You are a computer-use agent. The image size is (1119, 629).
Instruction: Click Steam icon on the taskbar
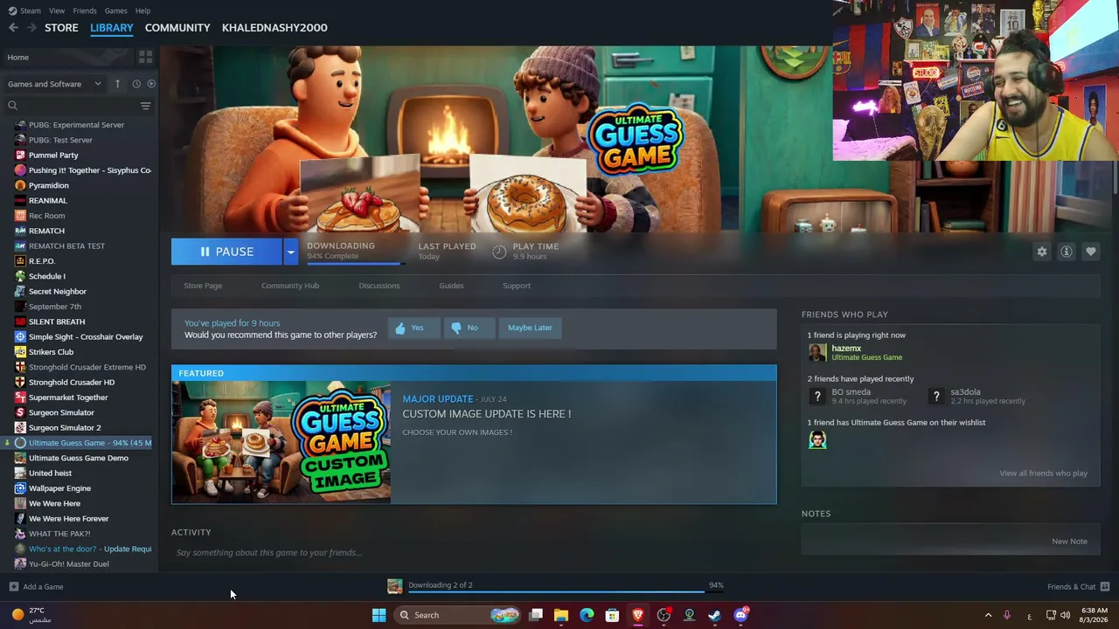(x=714, y=615)
